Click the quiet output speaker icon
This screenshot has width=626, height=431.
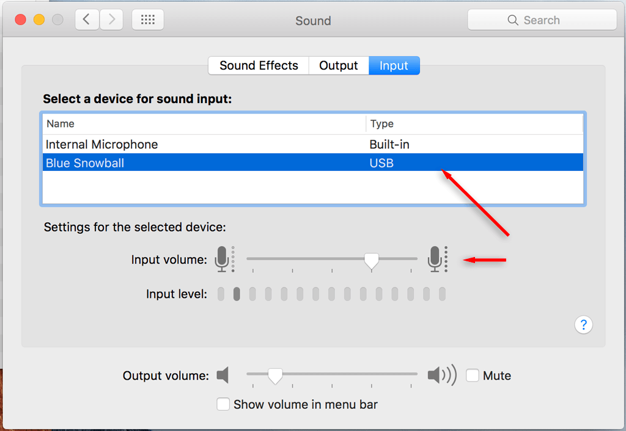point(223,375)
